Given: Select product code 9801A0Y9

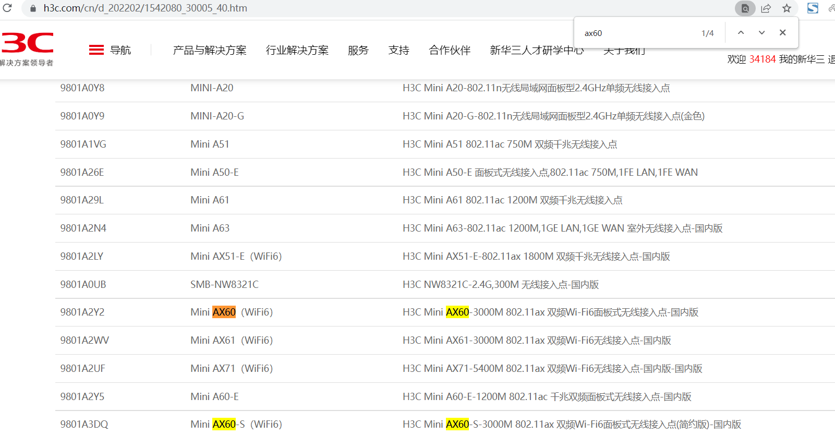Looking at the screenshot, I should click(82, 116).
